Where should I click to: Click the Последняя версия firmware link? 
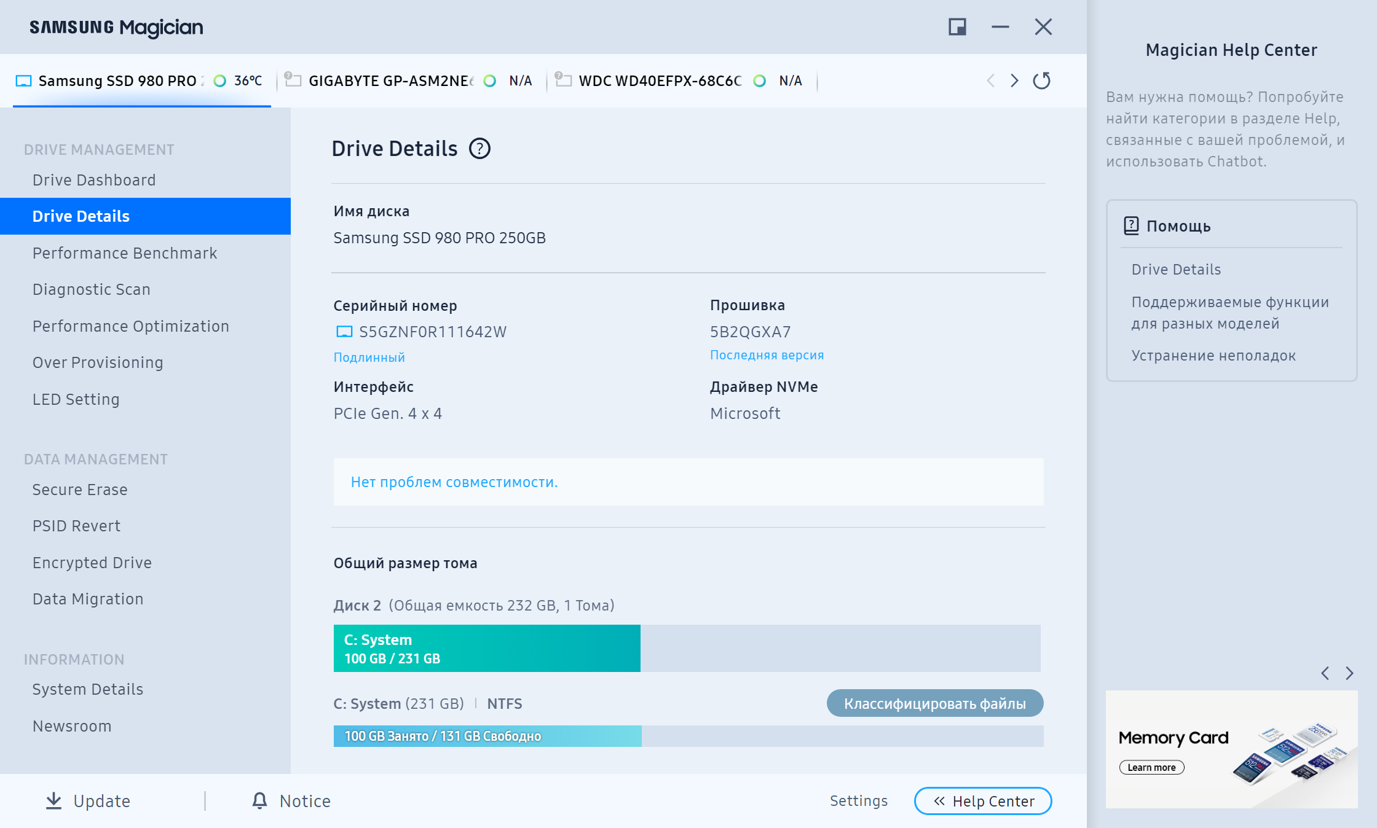[767, 355]
